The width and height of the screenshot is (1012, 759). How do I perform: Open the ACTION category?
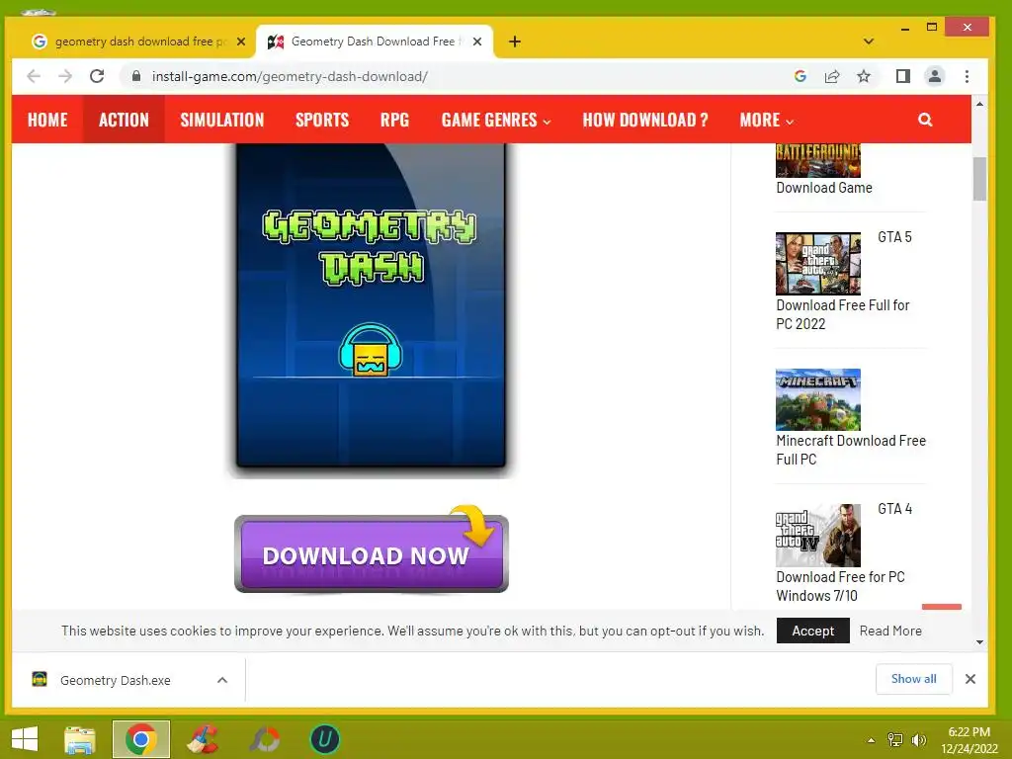[x=124, y=120]
